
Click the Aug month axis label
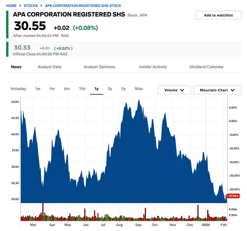click(119, 225)
